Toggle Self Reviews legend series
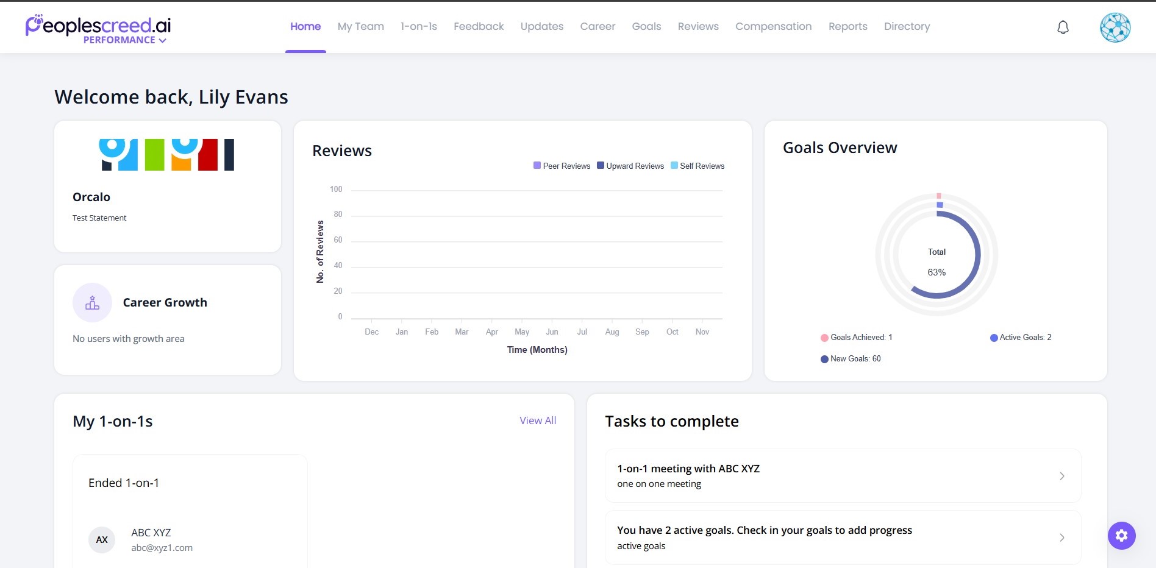Screen dimensions: 1156x568 pyautogui.click(x=698, y=166)
